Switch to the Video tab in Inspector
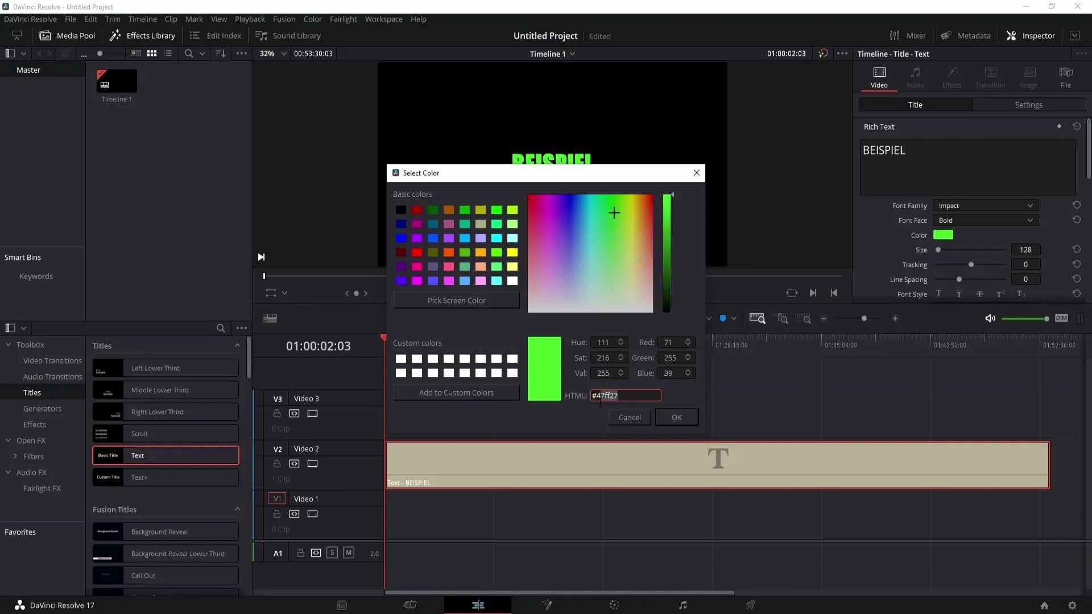The width and height of the screenshot is (1092, 614). [879, 75]
